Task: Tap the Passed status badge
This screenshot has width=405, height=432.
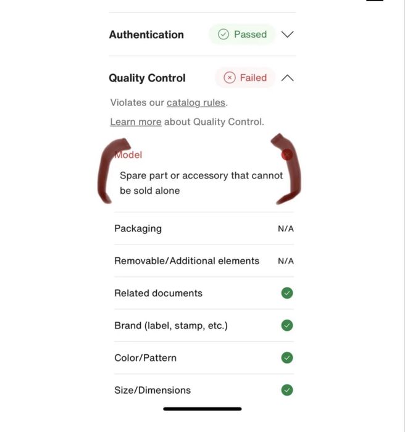Action: (x=242, y=35)
